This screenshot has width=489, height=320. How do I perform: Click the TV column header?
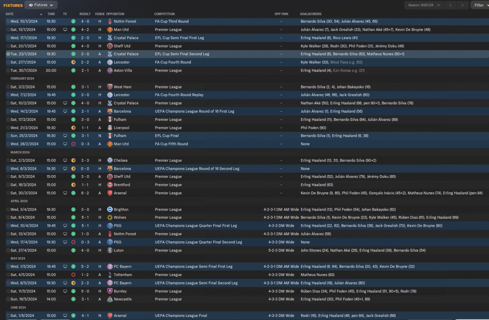[65, 14]
